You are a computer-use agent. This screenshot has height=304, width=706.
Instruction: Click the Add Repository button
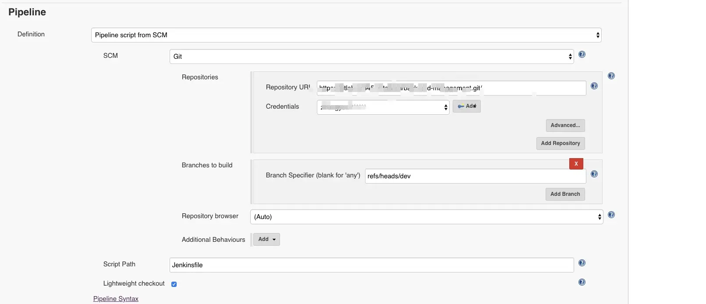point(561,143)
